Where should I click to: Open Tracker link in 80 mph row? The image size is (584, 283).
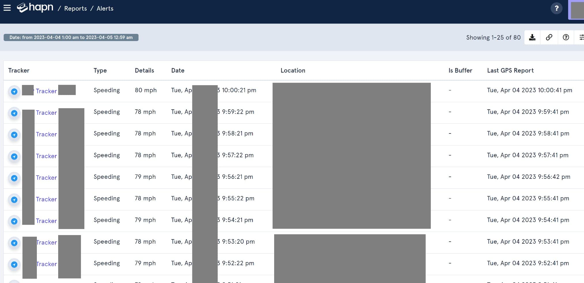point(46,91)
